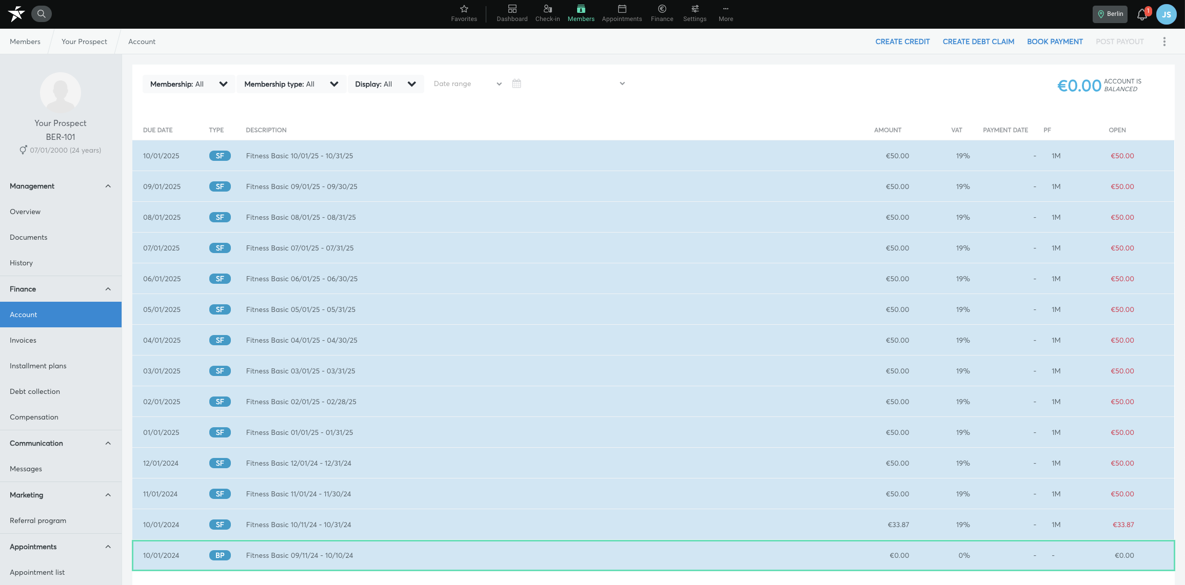Click BOOK PAYMENT action
Image resolution: width=1185 pixels, height=585 pixels.
[x=1055, y=41]
